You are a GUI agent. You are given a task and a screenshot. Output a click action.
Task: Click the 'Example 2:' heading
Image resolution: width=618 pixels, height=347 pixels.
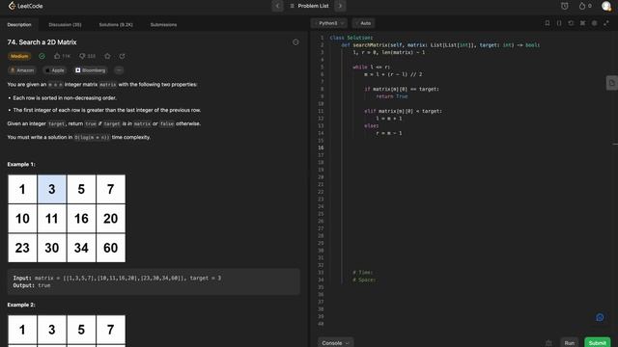pyautogui.click(x=21, y=305)
